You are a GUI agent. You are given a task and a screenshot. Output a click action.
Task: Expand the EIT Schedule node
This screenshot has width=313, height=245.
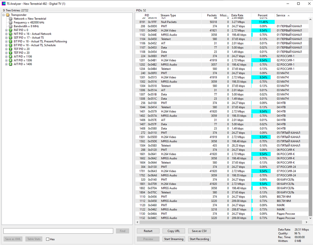pyautogui.click(x=6, y=45)
